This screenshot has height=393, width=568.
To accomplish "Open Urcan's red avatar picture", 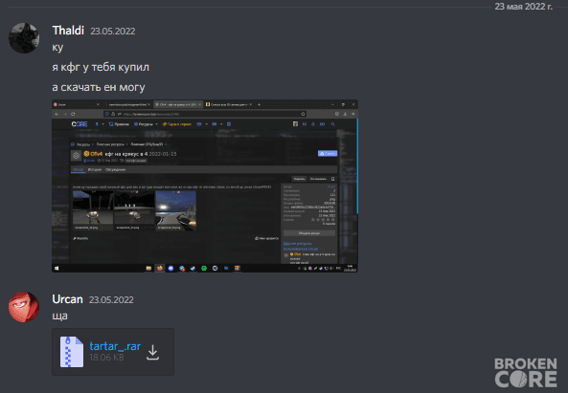I will click(24, 307).
